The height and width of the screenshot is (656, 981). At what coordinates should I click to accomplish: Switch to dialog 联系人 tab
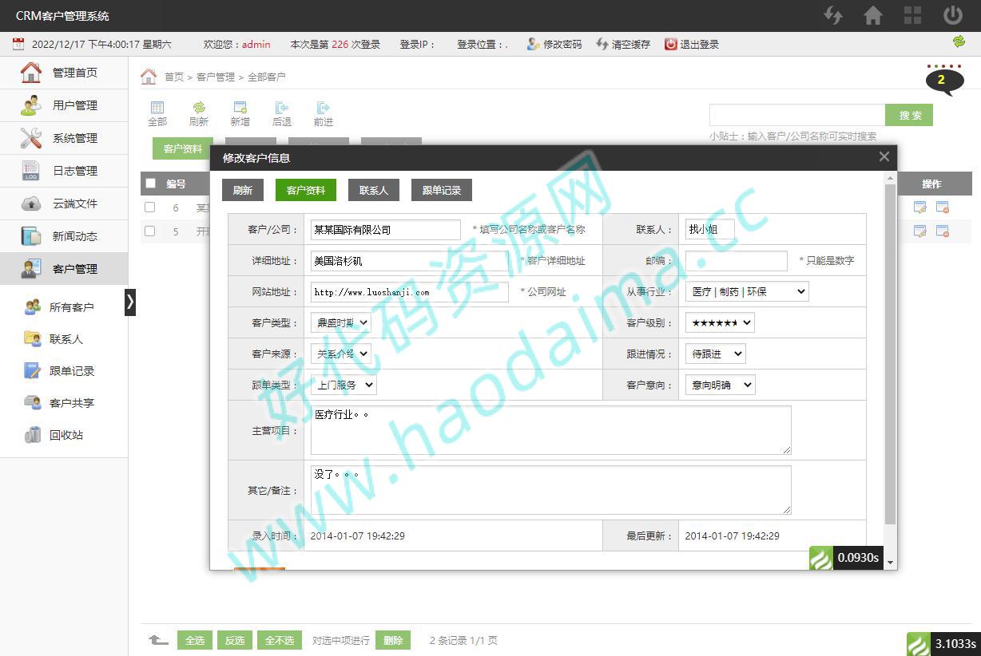(374, 190)
